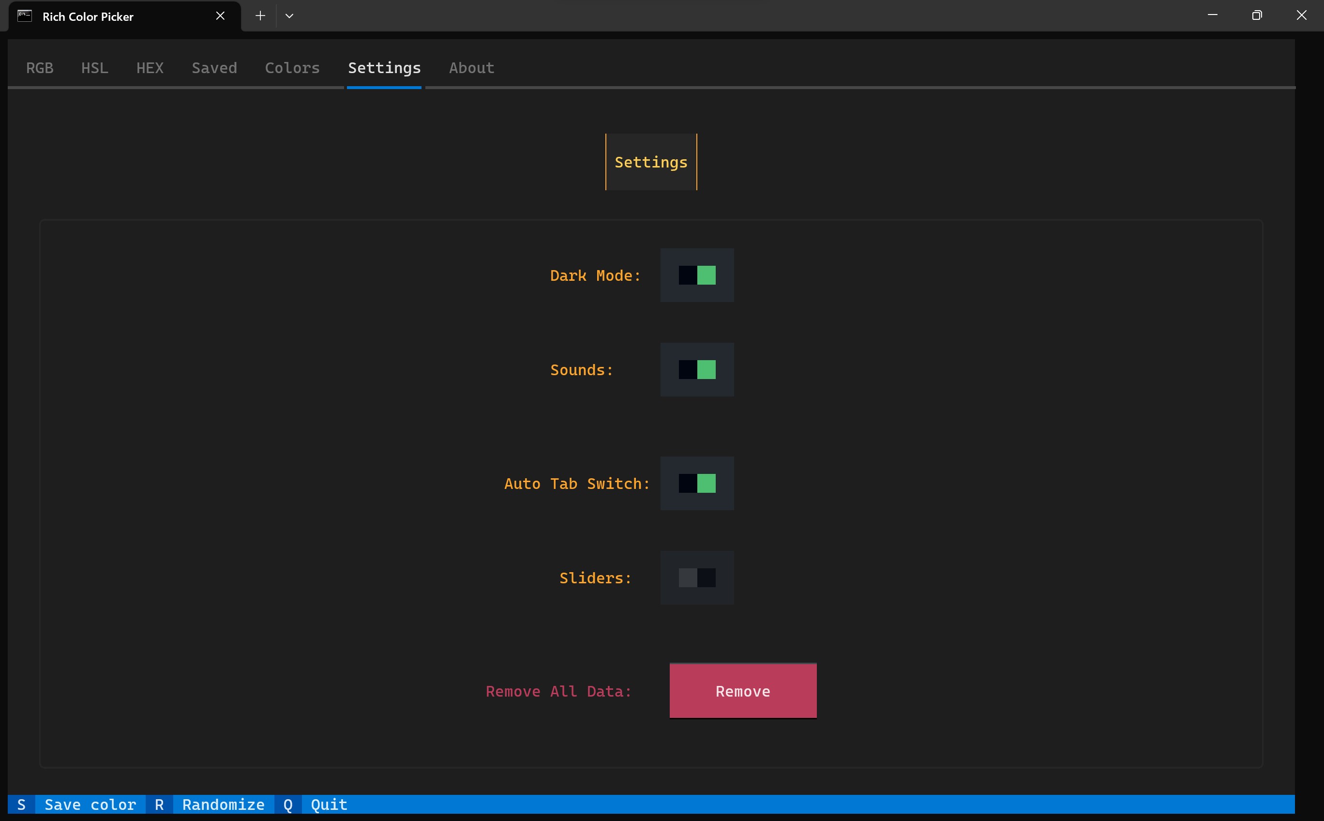This screenshot has height=821, width=1324.
Task: Switch to the RGB tab
Action: [x=40, y=68]
